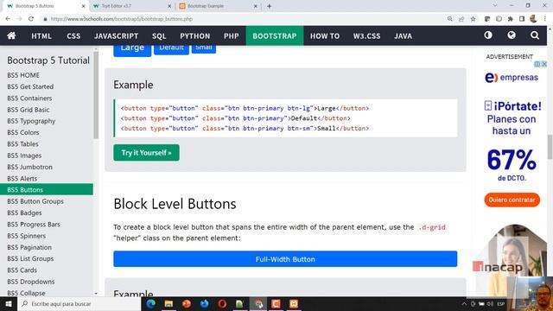Bookmark this tab with star icon
This screenshot has height=311, width=553.
pos(473,19)
